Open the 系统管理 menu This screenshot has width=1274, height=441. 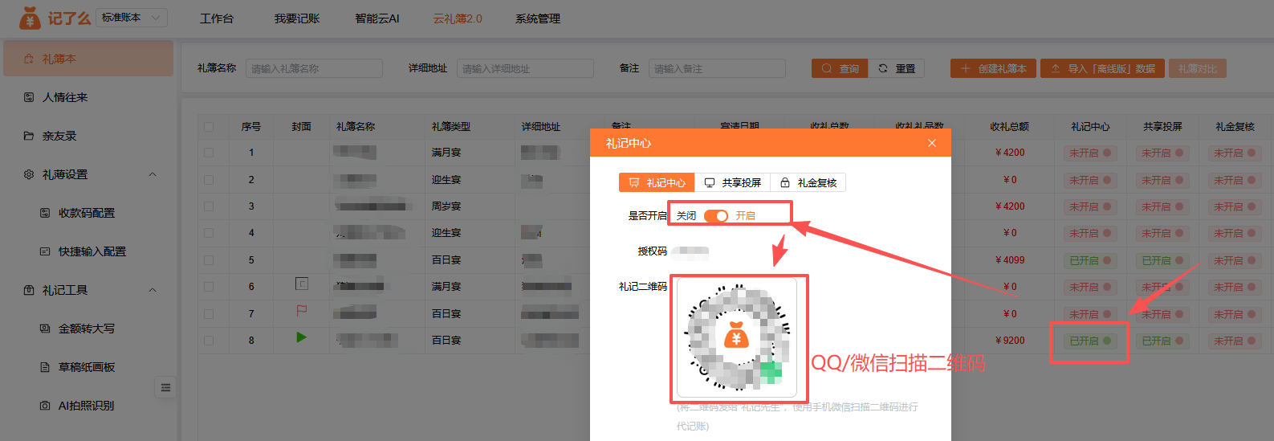[x=538, y=18]
